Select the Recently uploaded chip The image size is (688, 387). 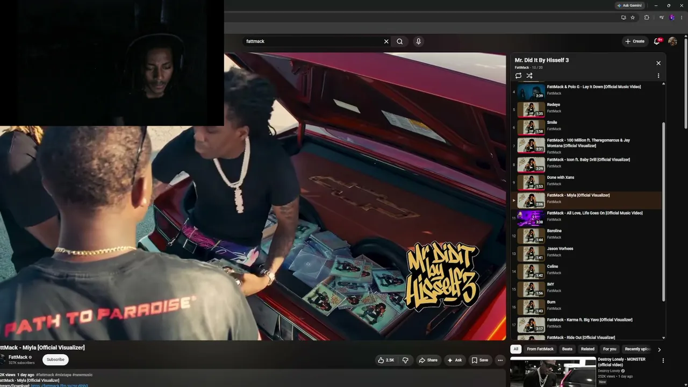pyautogui.click(x=637, y=349)
